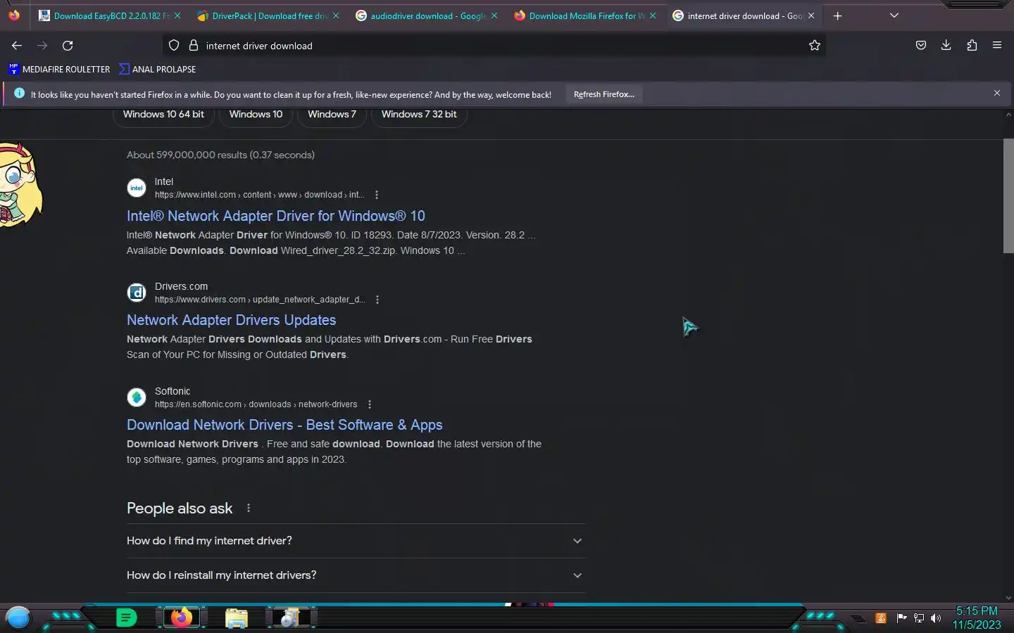Open the network tray icon
1014x633 pixels.
pos(919,618)
